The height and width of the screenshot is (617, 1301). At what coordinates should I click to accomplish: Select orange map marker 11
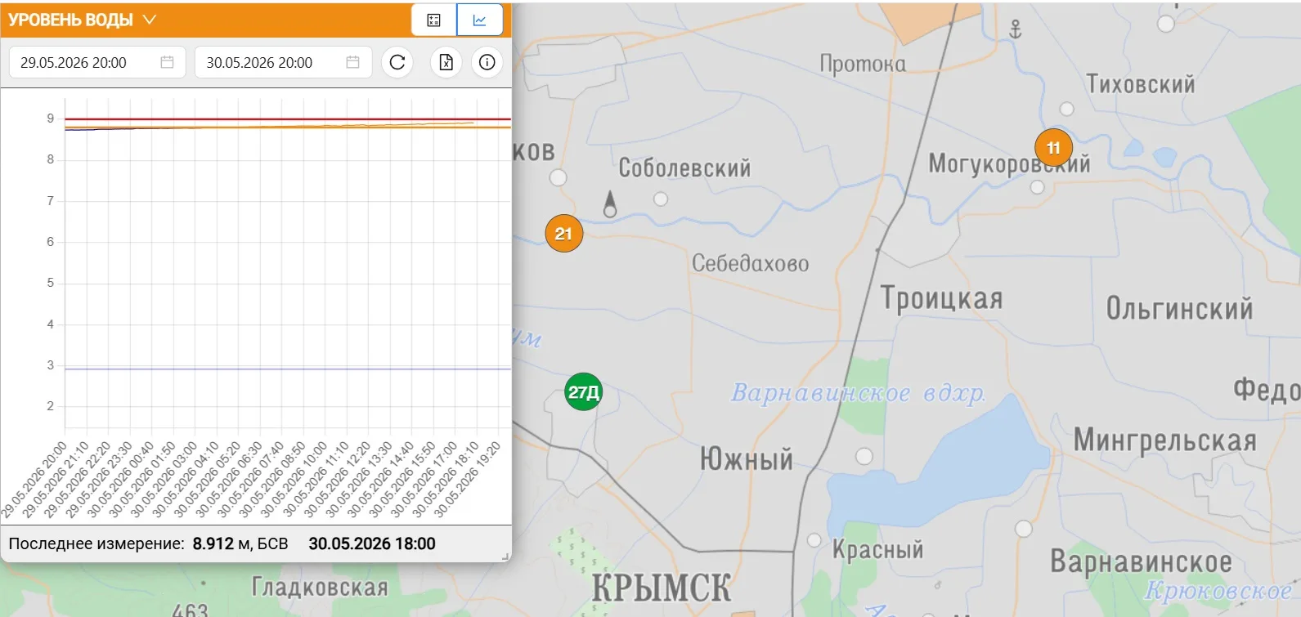point(1053,148)
